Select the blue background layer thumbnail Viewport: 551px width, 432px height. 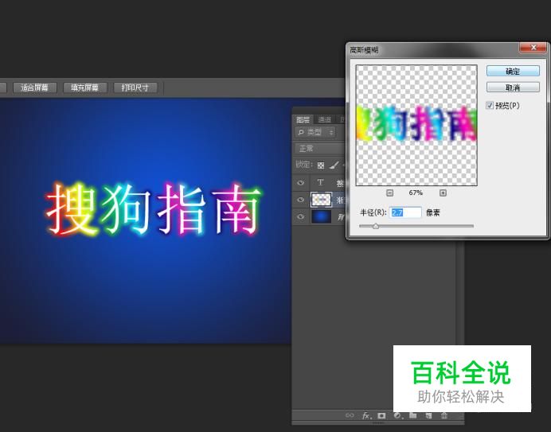point(321,216)
